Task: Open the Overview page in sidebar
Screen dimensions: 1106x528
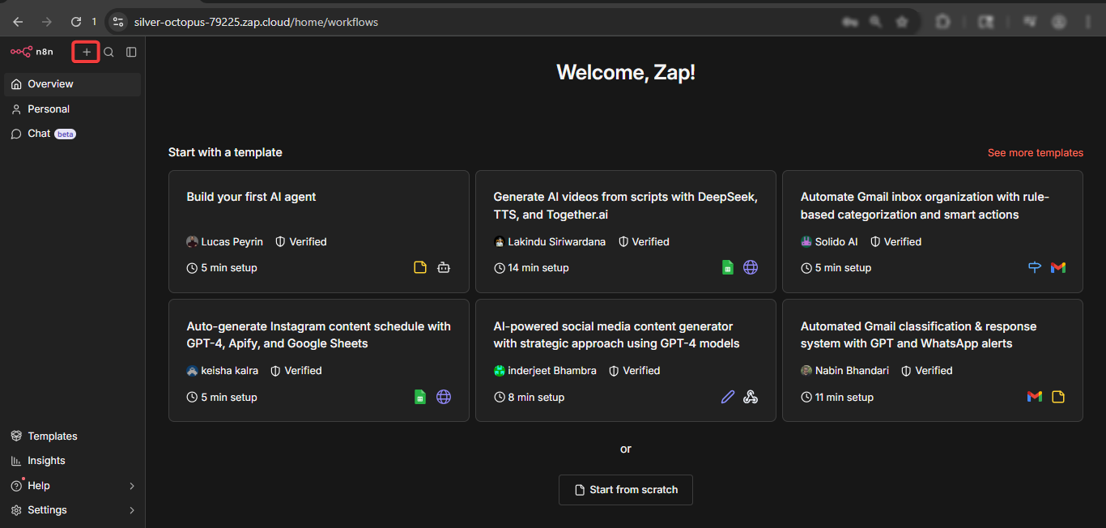Action: tap(50, 84)
